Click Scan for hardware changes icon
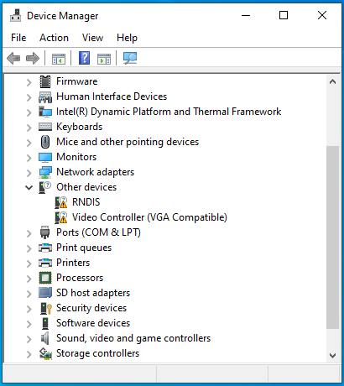 [130, 58]
